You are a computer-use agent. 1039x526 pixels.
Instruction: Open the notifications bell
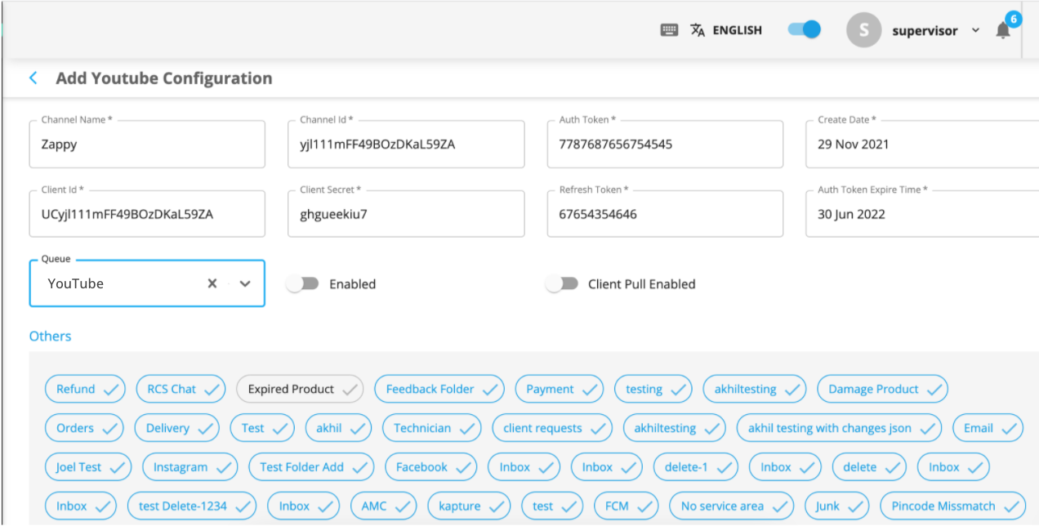click(x=1003, y=31)
